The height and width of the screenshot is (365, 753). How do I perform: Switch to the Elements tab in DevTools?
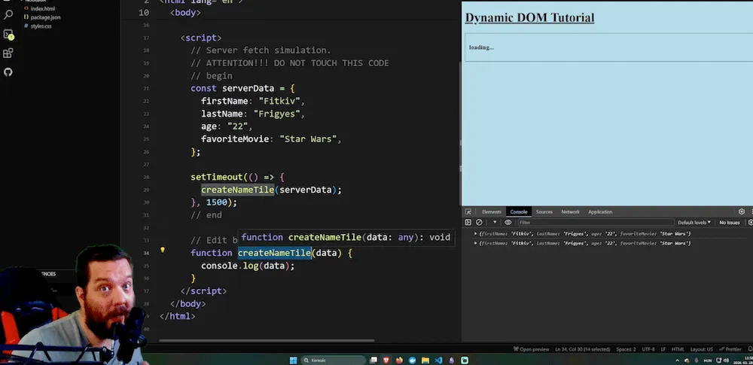[491, 211]
